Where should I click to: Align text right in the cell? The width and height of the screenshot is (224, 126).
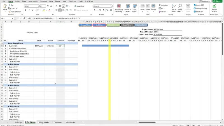point(63,10)
